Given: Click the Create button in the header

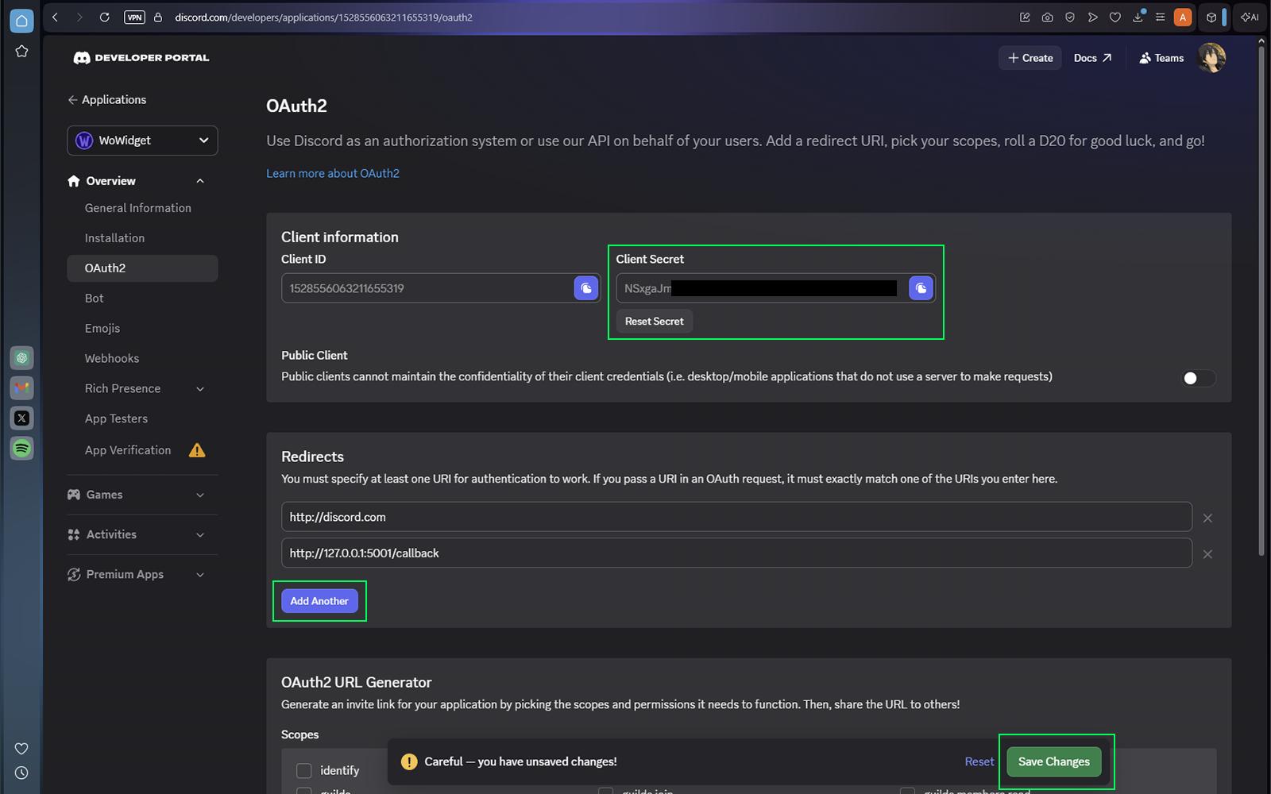Looking at the screenshot, I should point(1030,58).
